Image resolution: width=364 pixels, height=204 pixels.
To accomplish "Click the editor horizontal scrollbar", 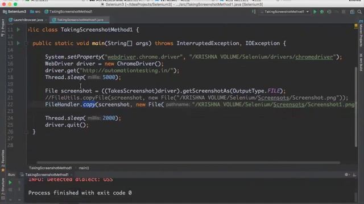I will click(x=188, y=163).
